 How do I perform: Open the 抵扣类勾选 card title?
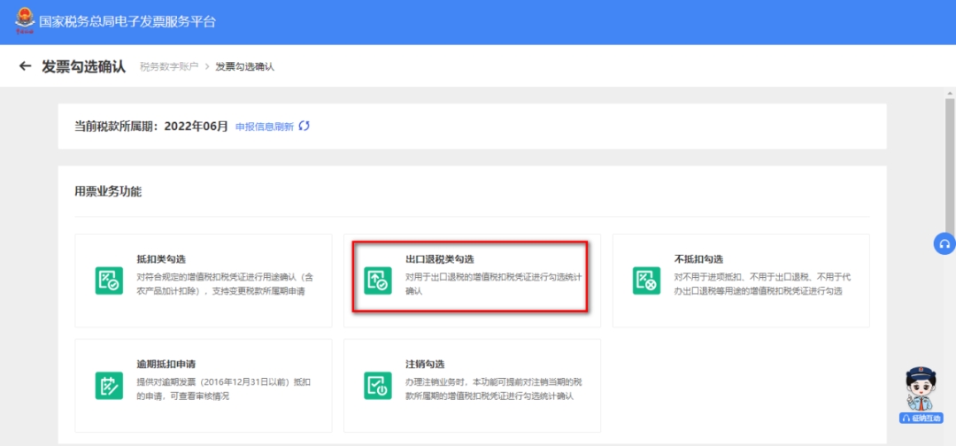click(162, 259)
